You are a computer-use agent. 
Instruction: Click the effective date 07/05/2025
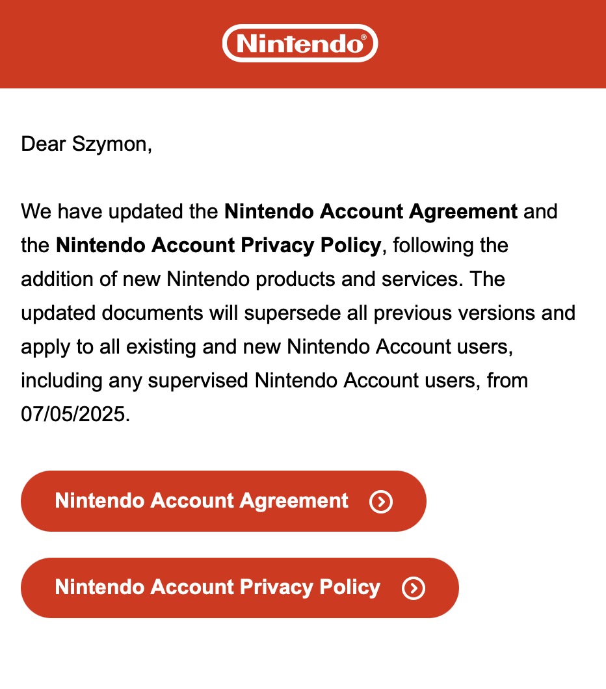(x=75, y=414)
